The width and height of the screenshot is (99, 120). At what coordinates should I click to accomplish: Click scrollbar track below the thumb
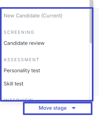[x=91, y=71]
